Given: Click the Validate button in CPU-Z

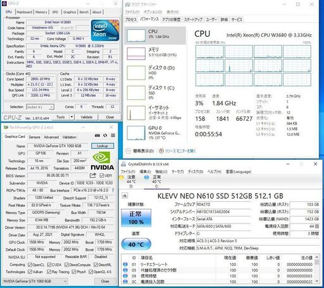Looking at the screenshot, I should [x=87, y=117].
